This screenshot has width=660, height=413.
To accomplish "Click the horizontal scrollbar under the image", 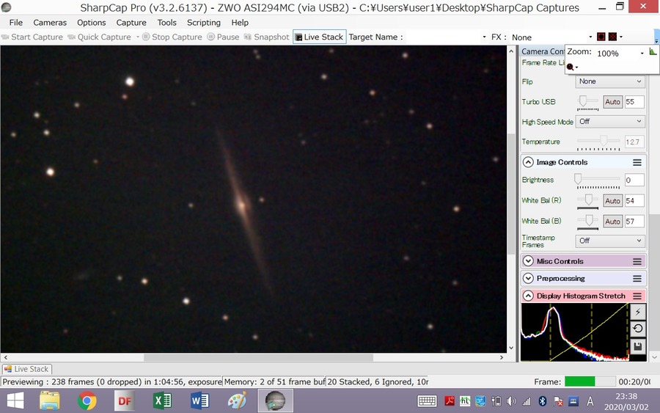I will click(258, 357).
